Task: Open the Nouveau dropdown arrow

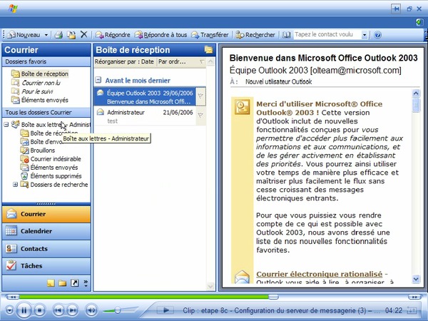Action: pos(46,35)
